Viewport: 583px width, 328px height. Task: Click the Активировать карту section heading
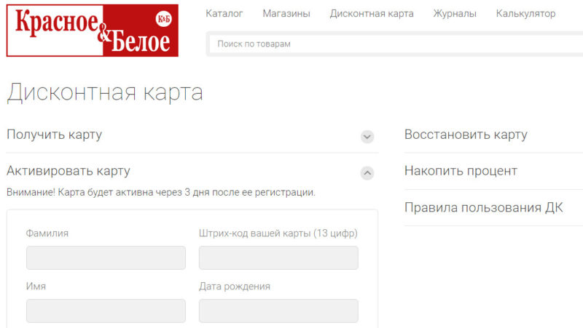(x=69, y=171)
